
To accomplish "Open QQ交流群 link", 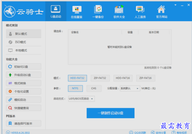I will tap(138, 132).
